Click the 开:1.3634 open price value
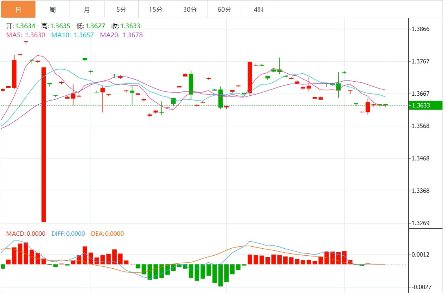446x293 pixels. click(x=20, y=26)
